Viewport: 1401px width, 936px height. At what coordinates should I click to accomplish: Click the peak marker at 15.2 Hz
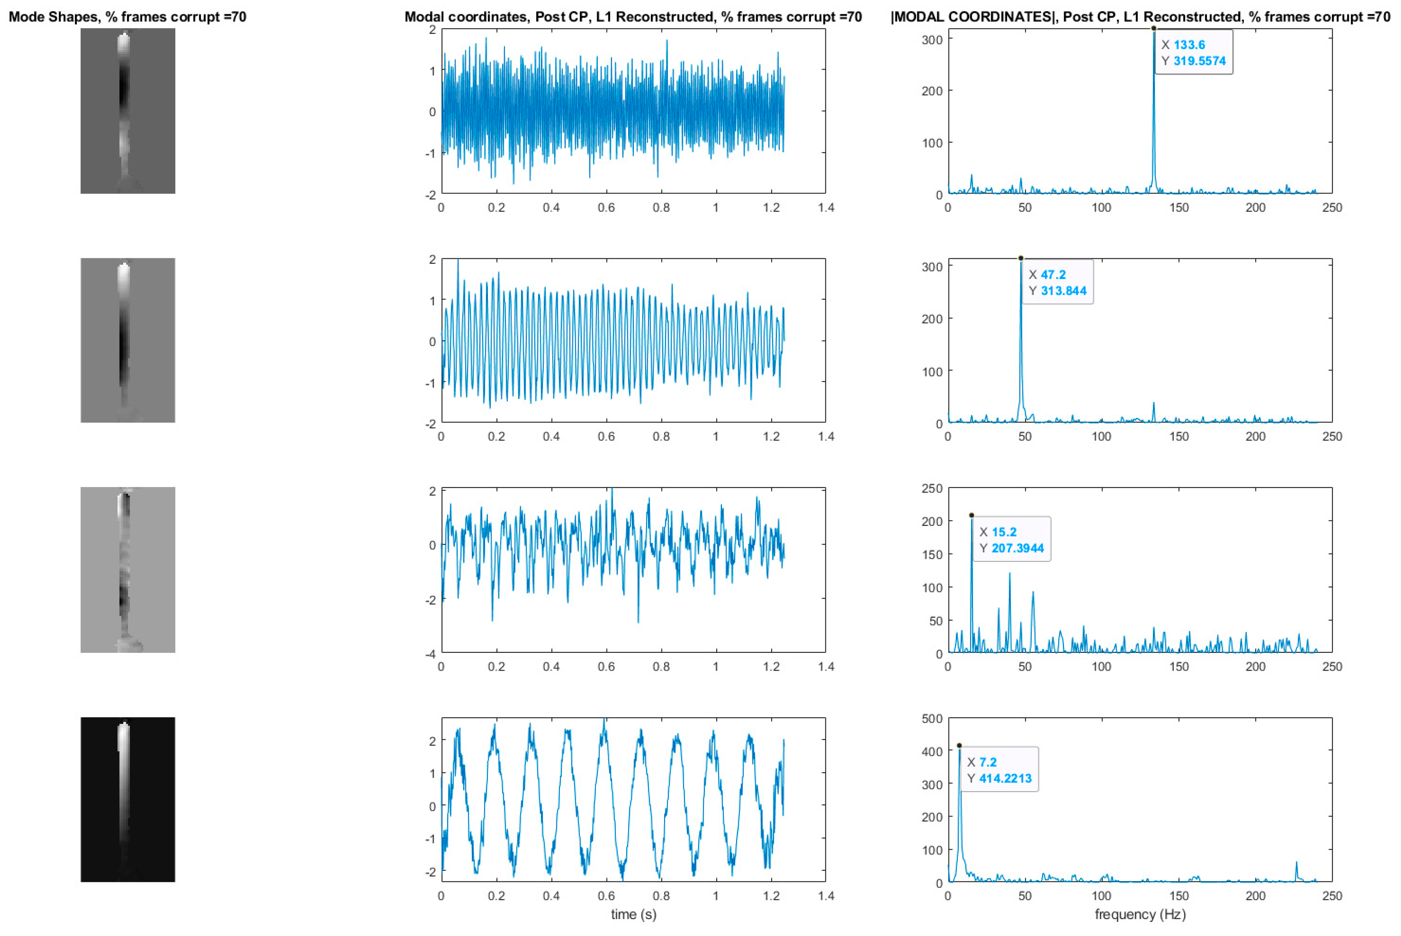point(971,515)
